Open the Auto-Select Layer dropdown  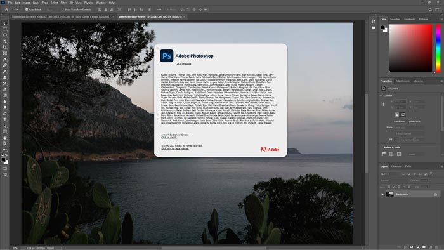pos(51,10)
